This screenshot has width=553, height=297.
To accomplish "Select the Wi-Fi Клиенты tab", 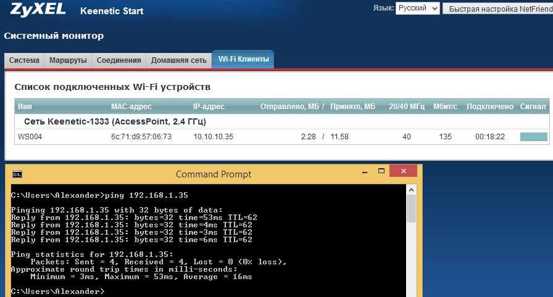I will coord(243,60).
